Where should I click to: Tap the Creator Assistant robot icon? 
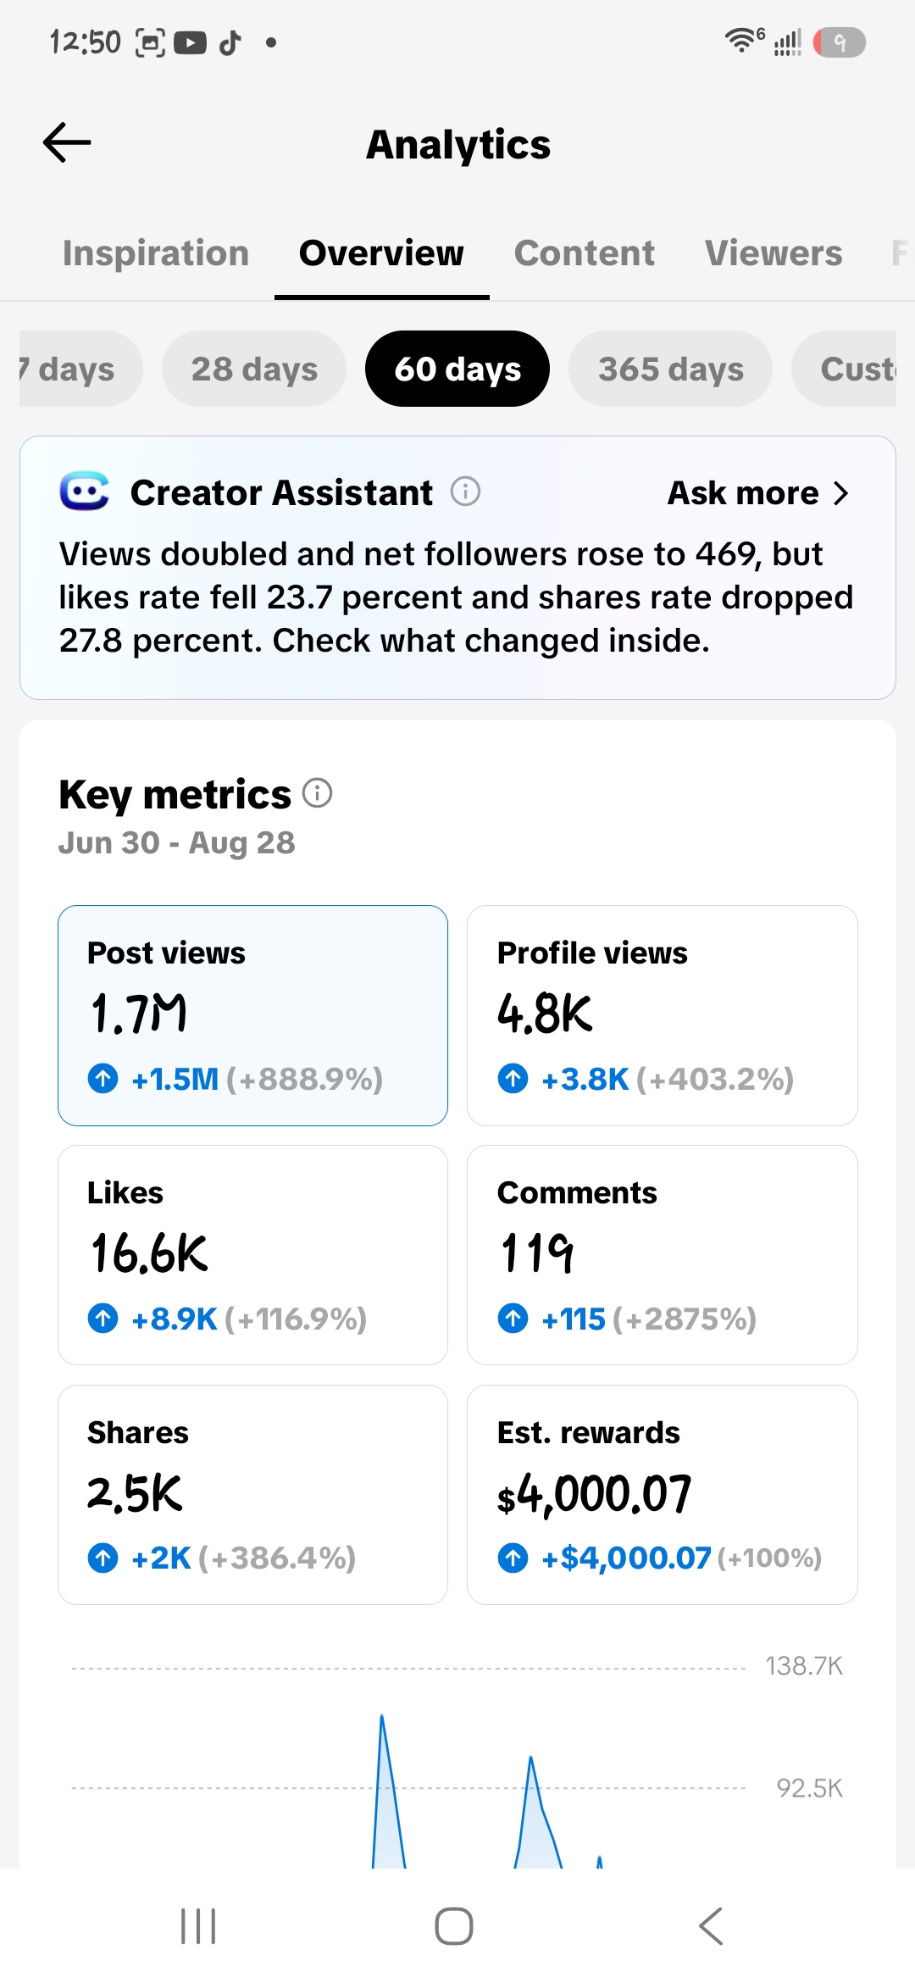point(84,492)
